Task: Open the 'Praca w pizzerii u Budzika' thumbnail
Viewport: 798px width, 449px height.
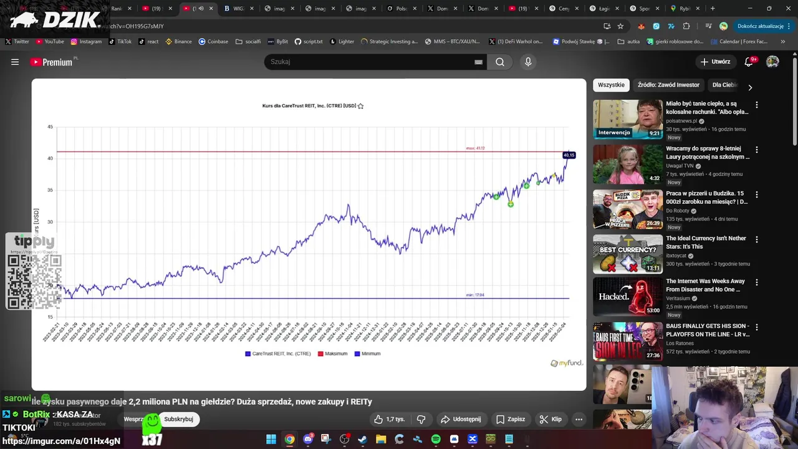Action: (x=628, y=210)
